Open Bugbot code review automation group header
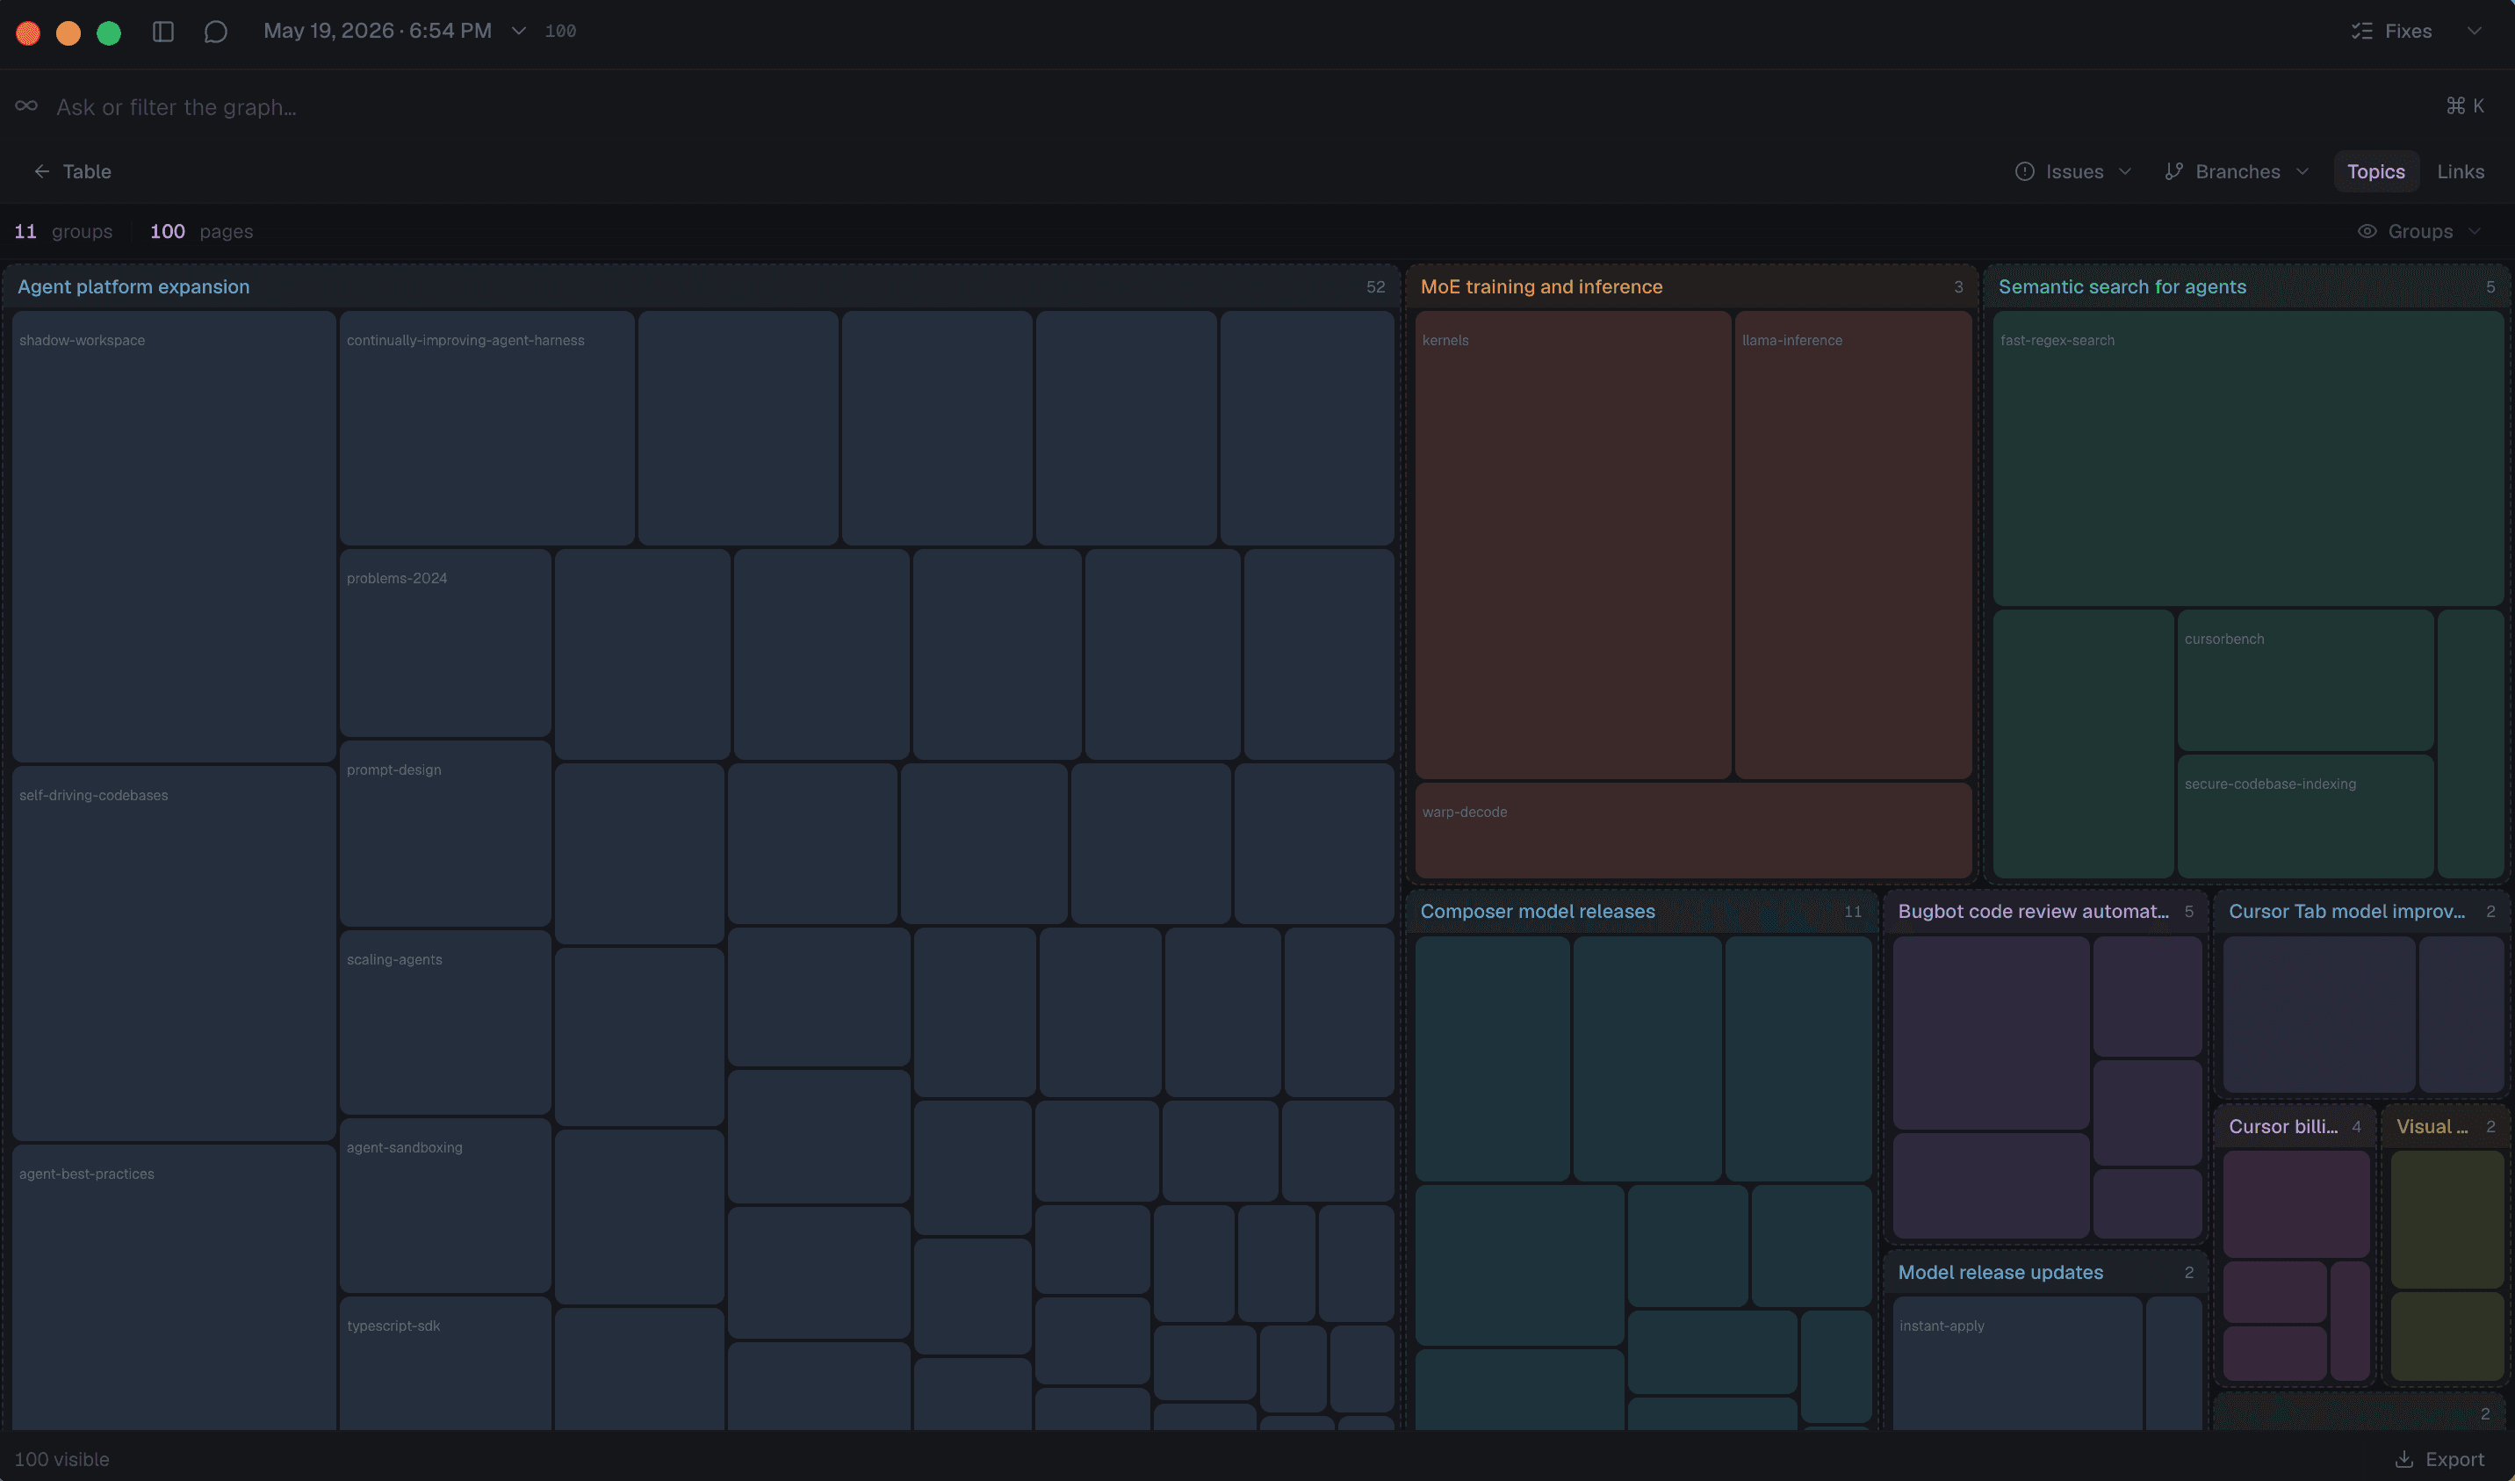2515x1481 pixels. [x=2045, y=911]
